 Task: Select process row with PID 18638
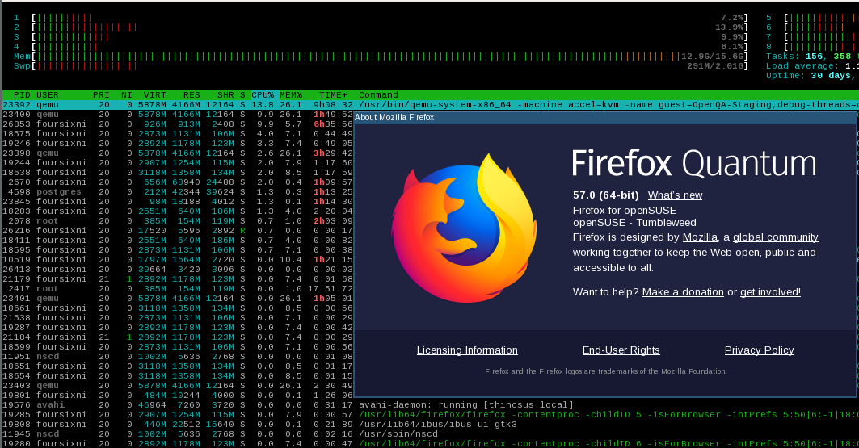click(x=178, y=172)
